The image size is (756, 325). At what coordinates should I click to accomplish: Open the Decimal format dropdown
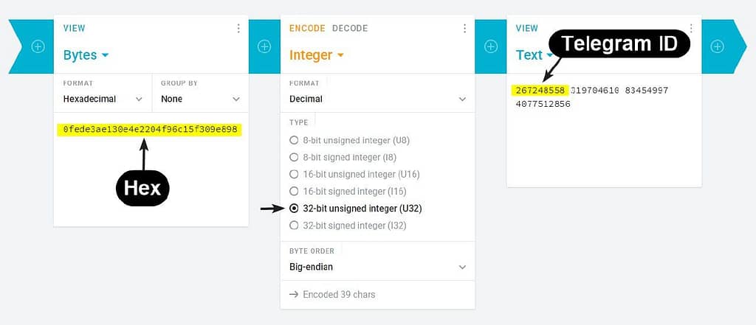[377, 99]
